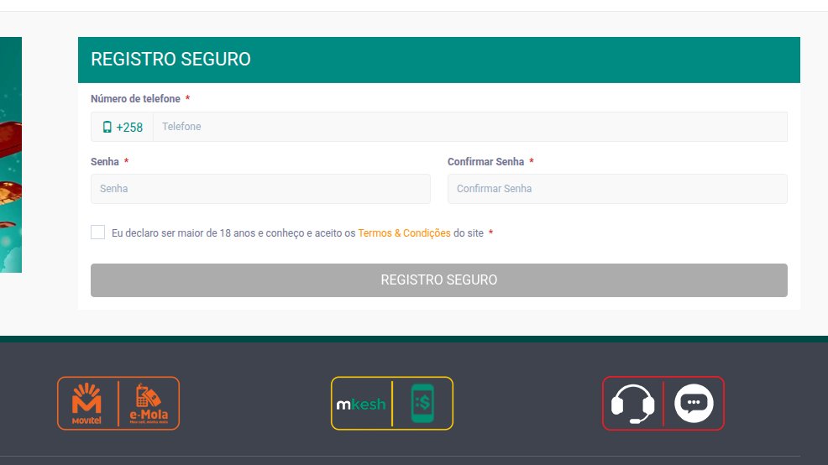Click the REGISTRO SEGURO header title
The height and width of the screenshot is (465, 828).
170,59
